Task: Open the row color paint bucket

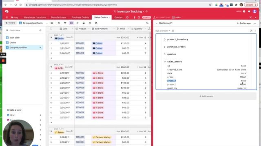Action: pyautogui.click(x=84, y=23)
